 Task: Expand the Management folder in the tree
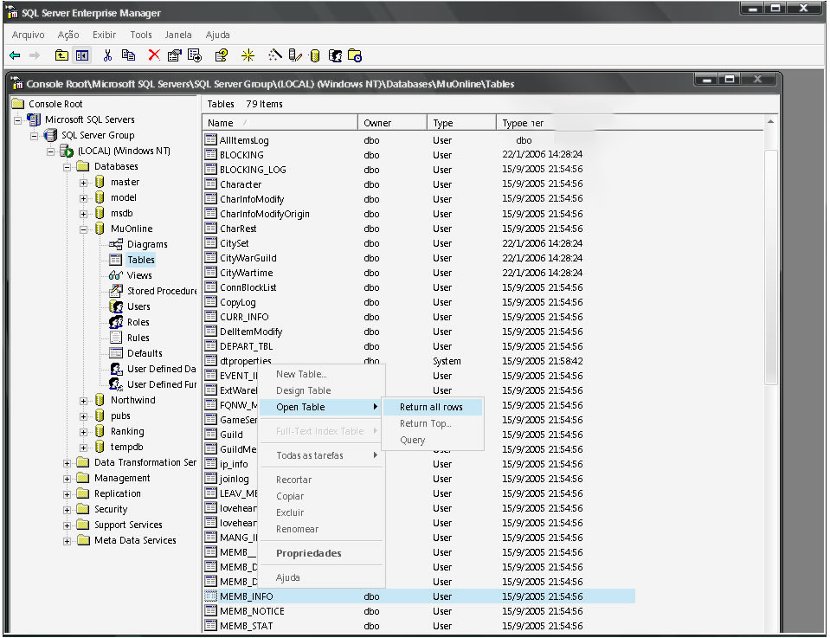68,479
